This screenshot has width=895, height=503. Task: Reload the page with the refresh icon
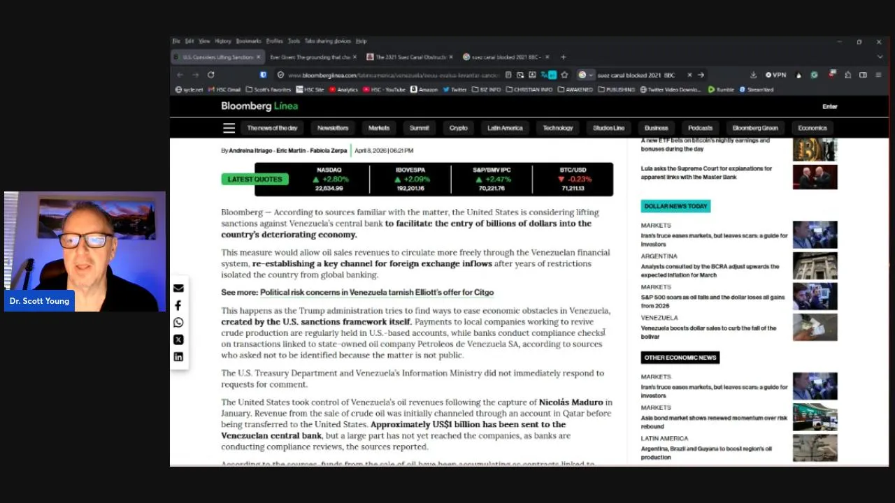click(x=210, y=75)
